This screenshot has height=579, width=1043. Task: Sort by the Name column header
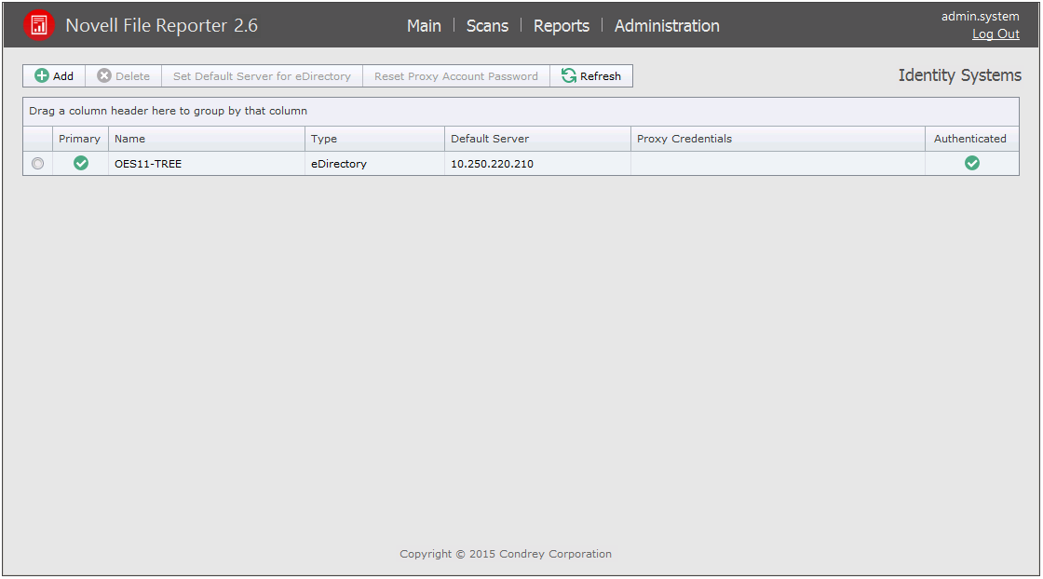[130, 139]
